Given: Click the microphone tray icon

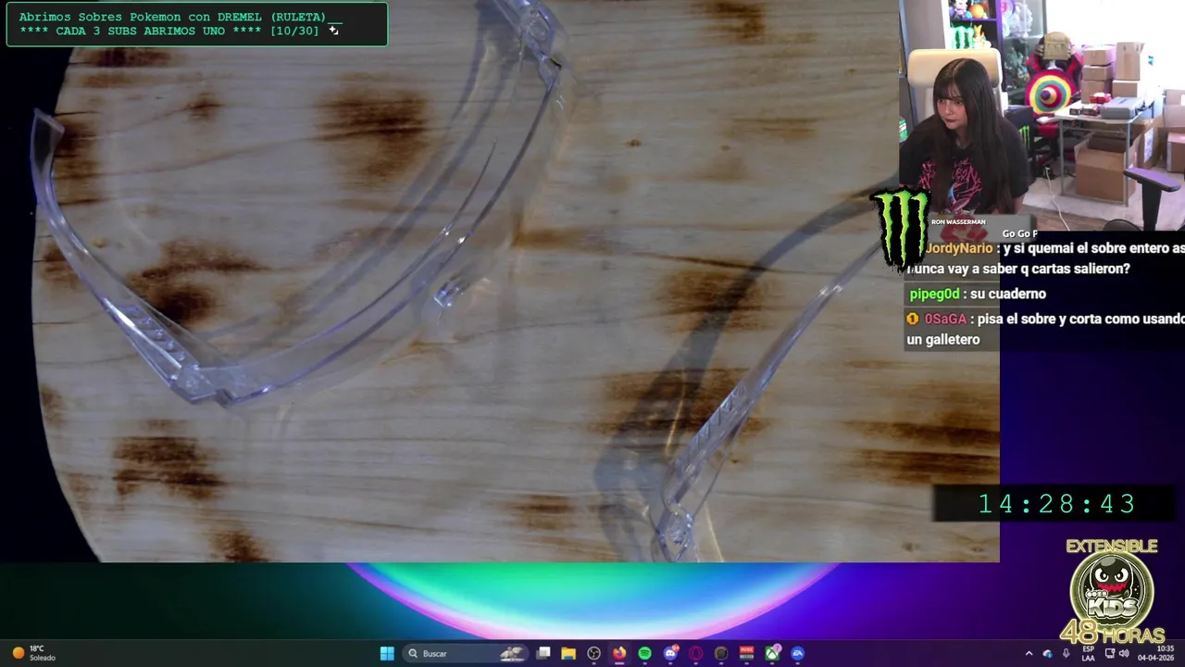Looking at the screenshot, I should 1066,653.
